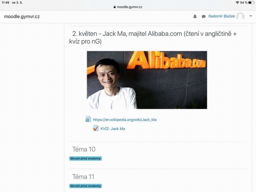Open Radomír Blažek profile link
The image size is (256, 192).
tap(222, 16)
